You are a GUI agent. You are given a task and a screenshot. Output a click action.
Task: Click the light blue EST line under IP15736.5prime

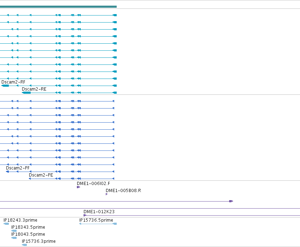[98, 224]
